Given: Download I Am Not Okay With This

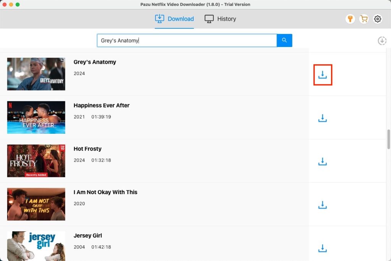Looking at the screenshot, I should coord(322,205).
